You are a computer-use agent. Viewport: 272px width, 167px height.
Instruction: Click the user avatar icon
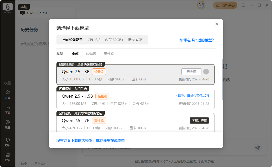click(201, 5)
